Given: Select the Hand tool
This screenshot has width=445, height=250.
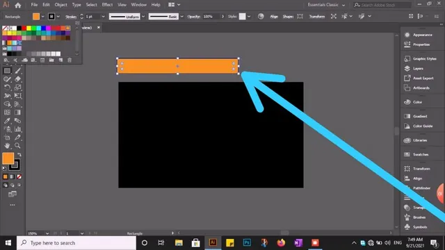Looking at the screenshot, I should point(7,146).
